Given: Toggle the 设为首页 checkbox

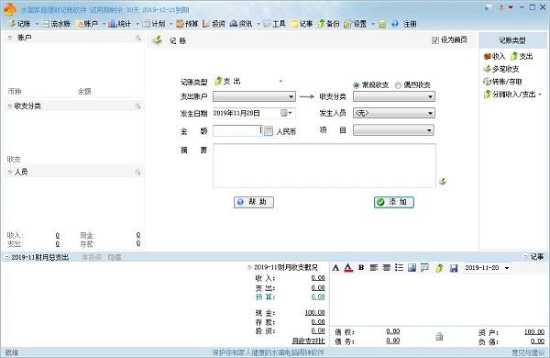Looking at the screenshot, I should click(434, 40).
